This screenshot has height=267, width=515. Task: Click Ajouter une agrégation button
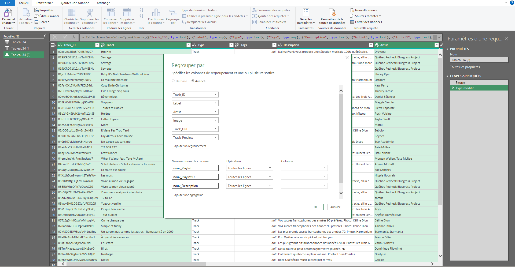click(x=189, y=195)
